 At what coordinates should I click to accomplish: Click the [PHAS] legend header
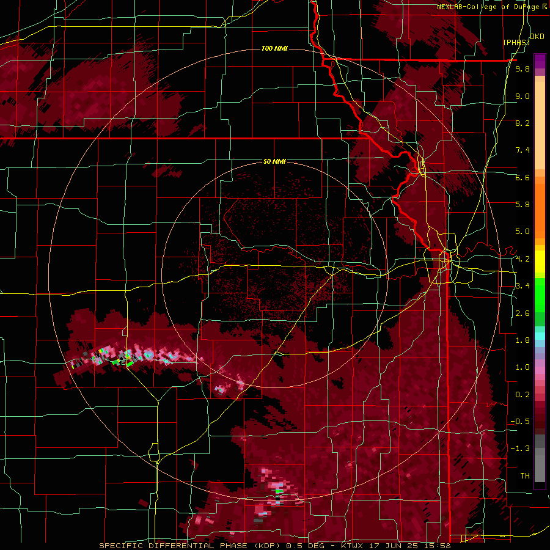516,42
